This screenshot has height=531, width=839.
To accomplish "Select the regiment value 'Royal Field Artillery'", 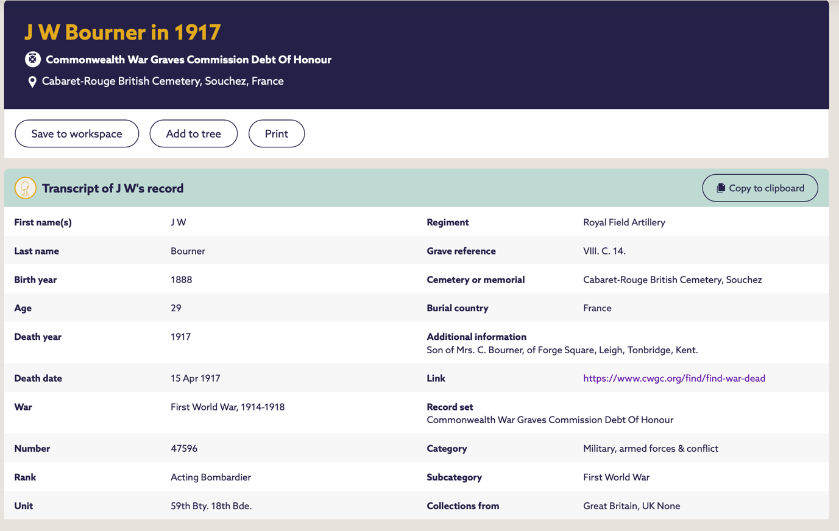I will point(624,222).
